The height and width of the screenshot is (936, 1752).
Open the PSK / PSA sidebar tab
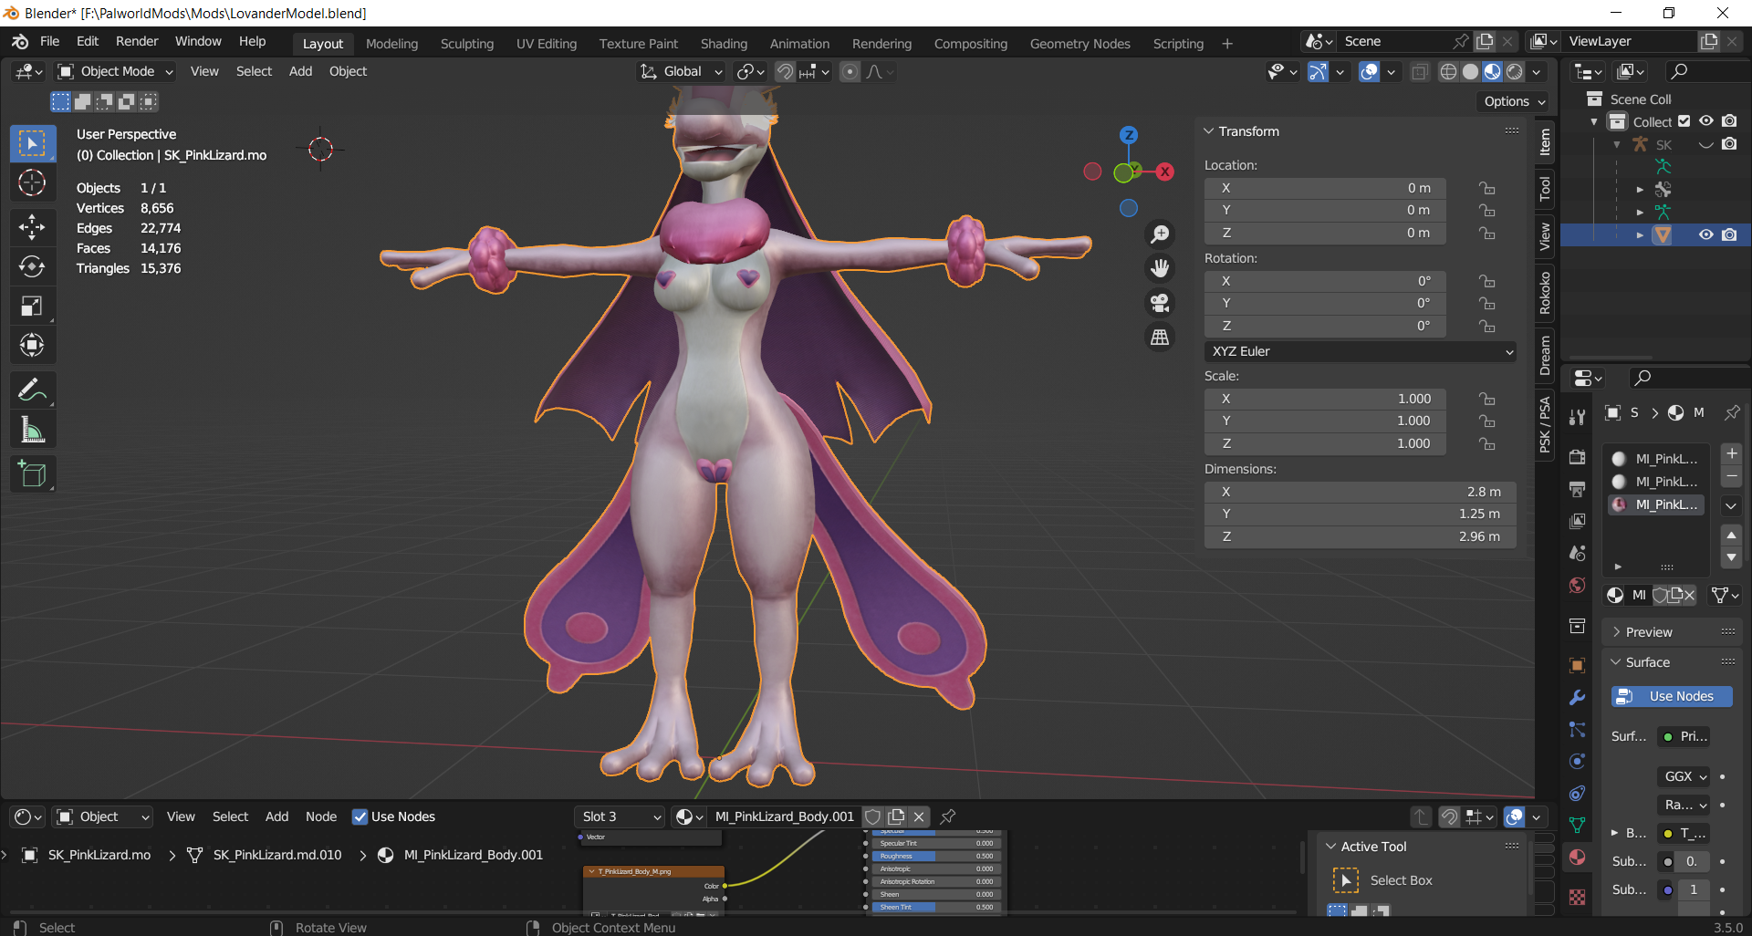click(1545, 425)
